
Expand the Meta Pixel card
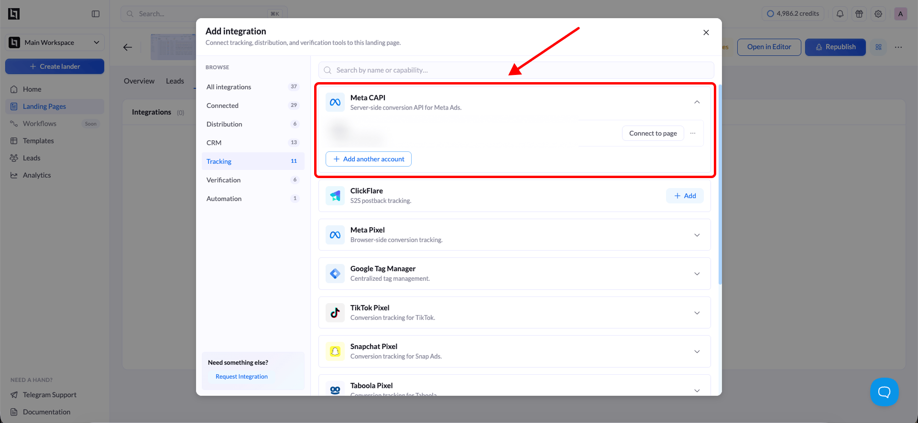tap(697, 235)
